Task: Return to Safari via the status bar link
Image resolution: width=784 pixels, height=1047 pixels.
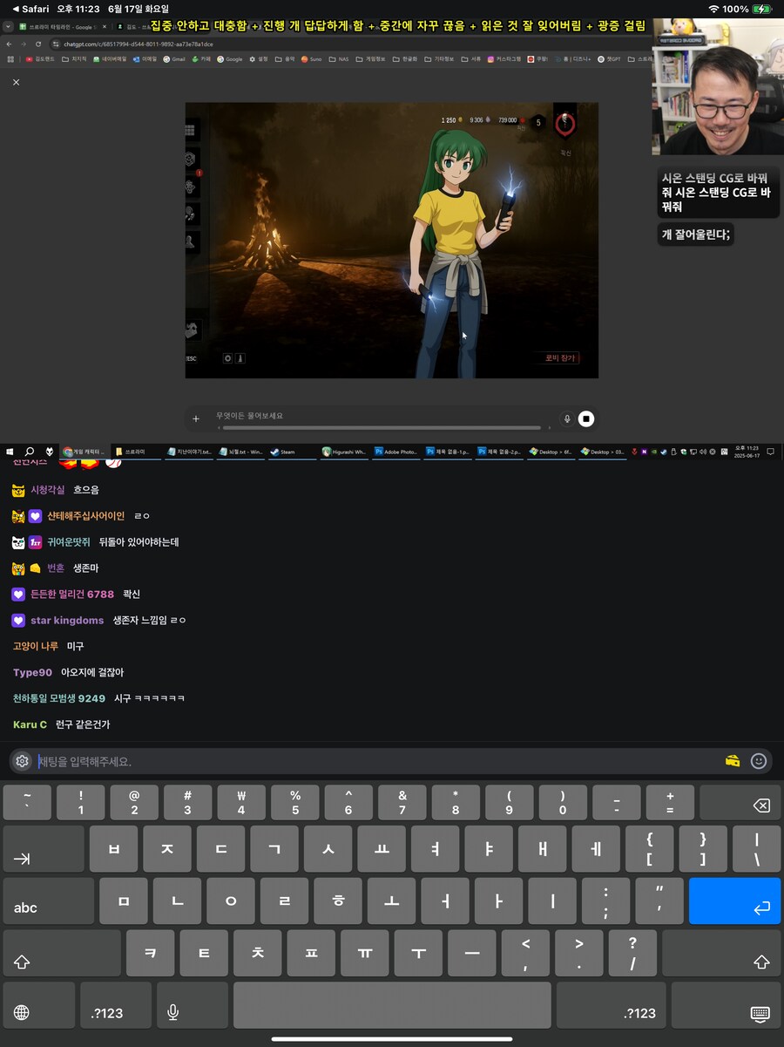Action: pos(30,9)
